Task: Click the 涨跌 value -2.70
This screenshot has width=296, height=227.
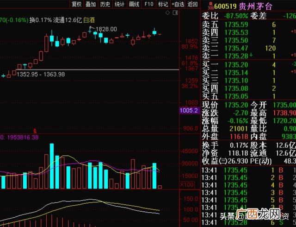Action: tap(240, 113)
